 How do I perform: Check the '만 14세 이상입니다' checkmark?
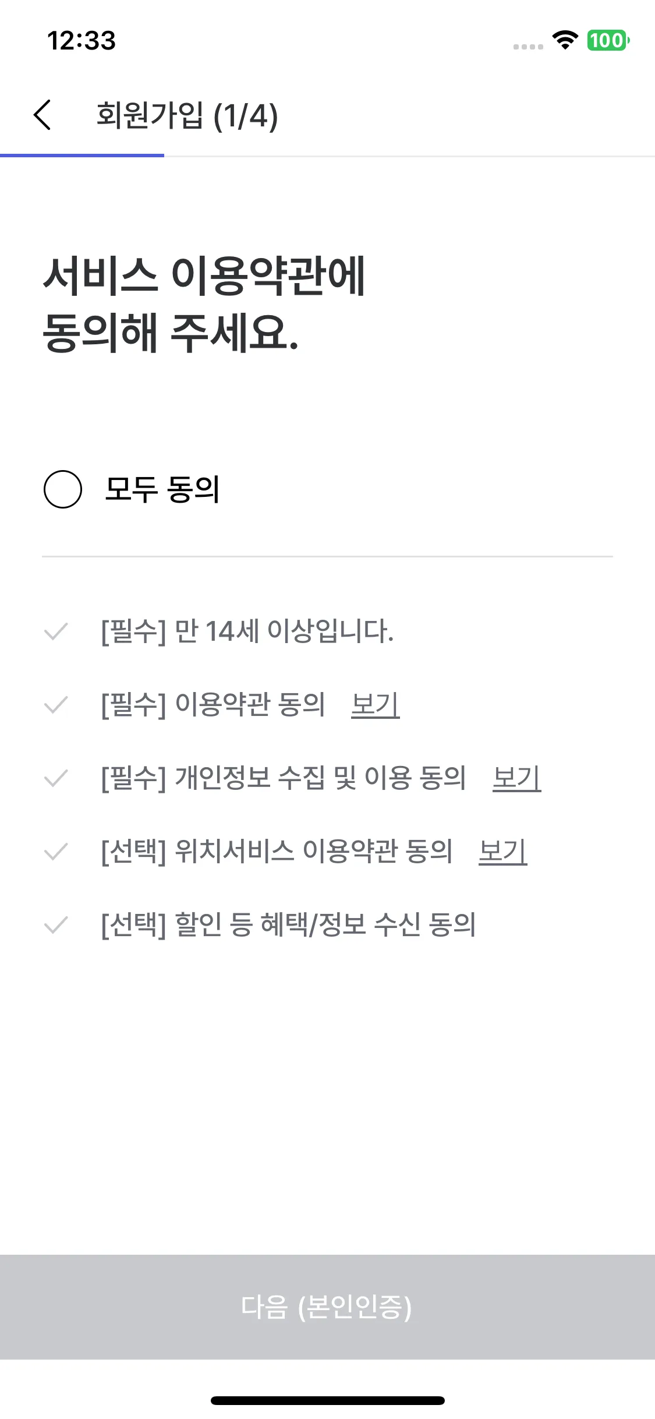56,631
